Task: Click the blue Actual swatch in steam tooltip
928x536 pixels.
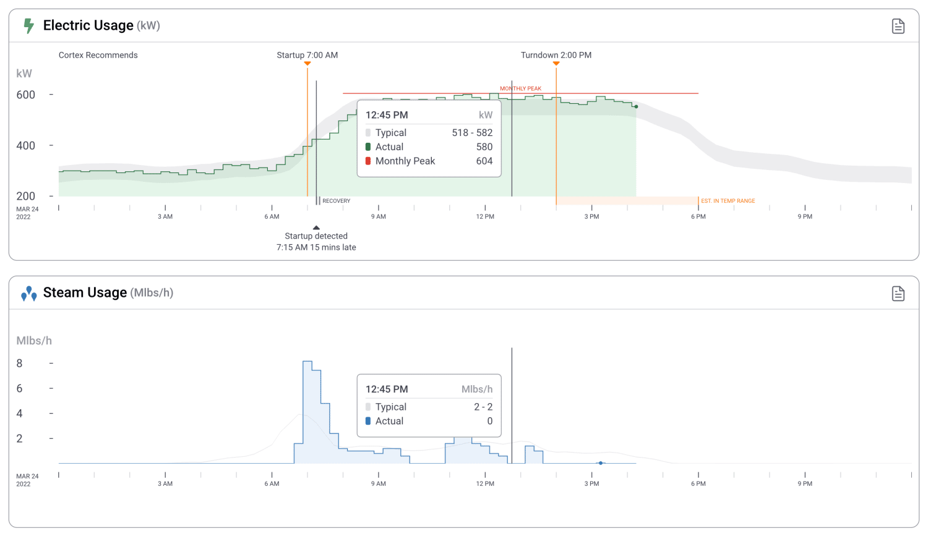Action: coord(368,421)
